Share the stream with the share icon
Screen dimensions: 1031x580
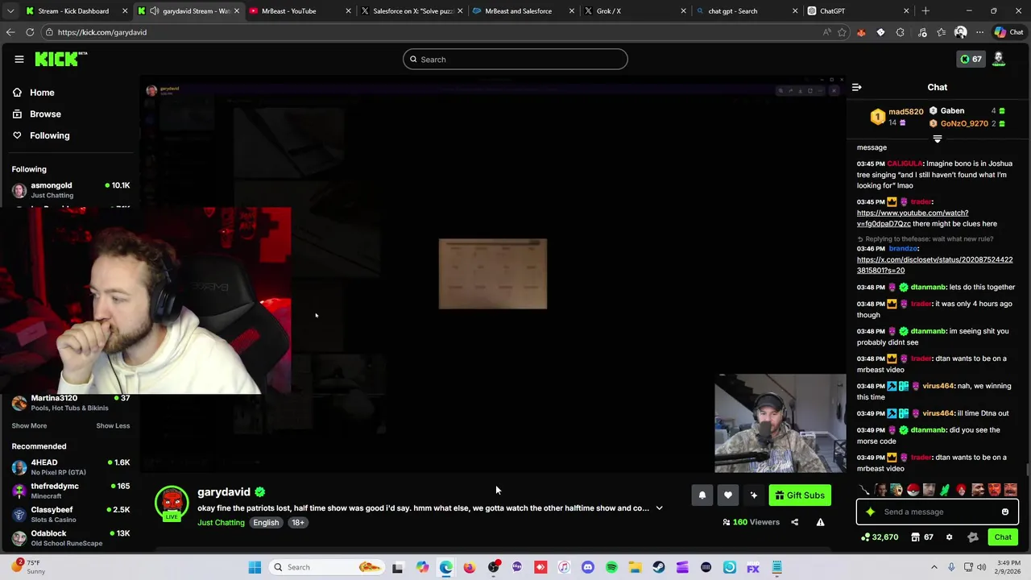(794, 522)
